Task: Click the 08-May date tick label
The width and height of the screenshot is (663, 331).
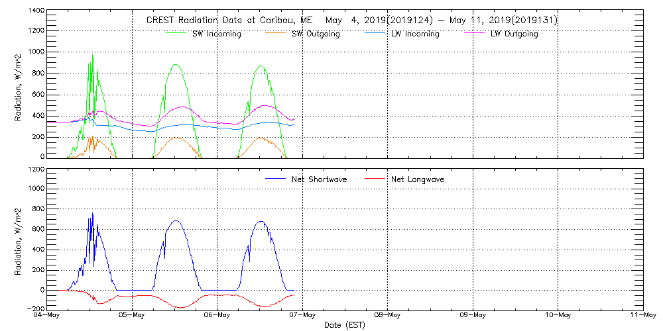Action: [387, 315]
